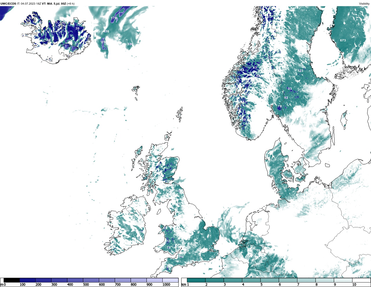Image resolution: width=371 pixels, height=287 pixels.
Task: Click the white swatch beyond 10 km
Action: coord(361,280)
